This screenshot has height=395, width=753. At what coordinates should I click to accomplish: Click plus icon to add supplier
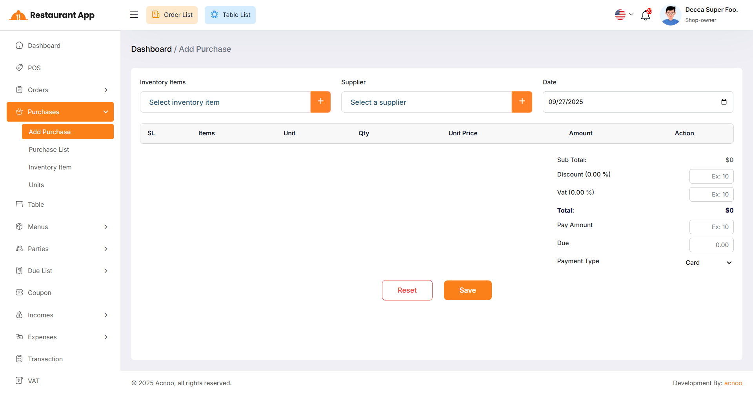click(522, 102)
